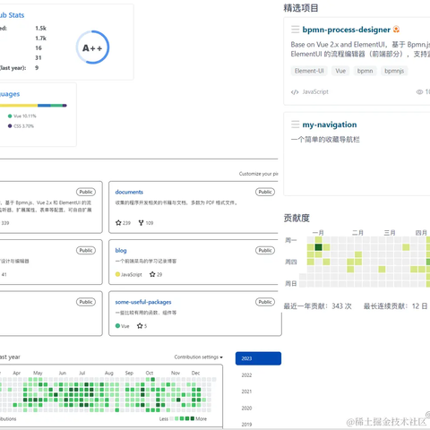430x430 pixels.
Task: Click the Public badge on documents card
Action: click(x=265, y=192)
